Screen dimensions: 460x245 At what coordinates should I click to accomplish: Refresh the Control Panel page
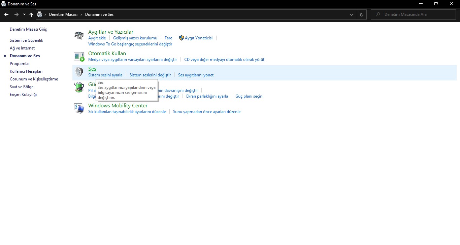point(362,14)
